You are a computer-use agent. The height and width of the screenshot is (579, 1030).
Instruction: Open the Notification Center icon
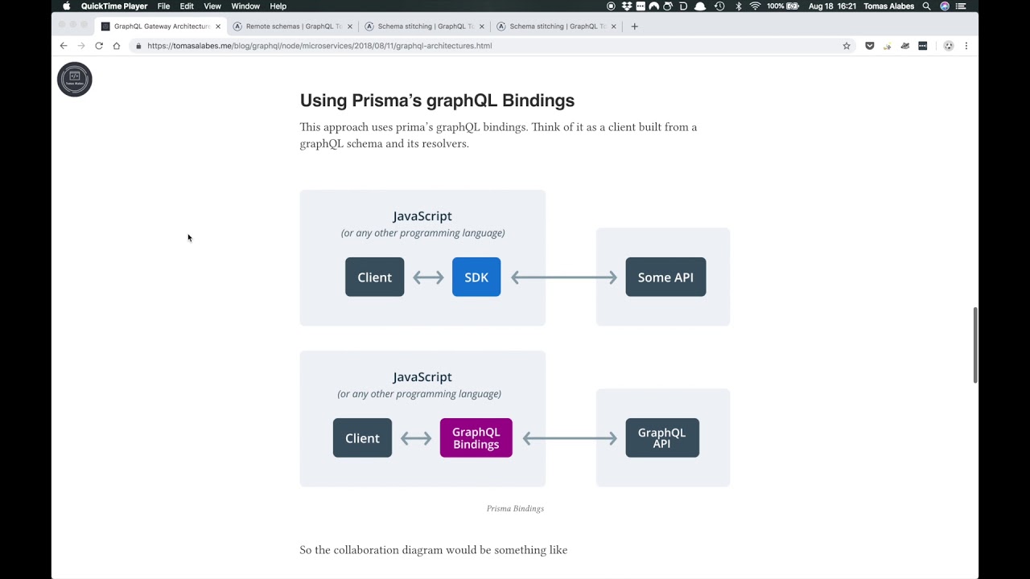(x=961, y=6)
